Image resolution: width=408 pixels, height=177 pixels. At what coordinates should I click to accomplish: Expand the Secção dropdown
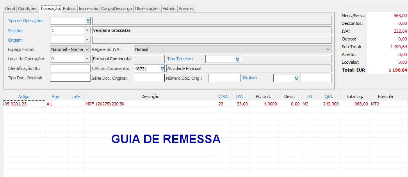pyautogui.click(x=87, y=30)
